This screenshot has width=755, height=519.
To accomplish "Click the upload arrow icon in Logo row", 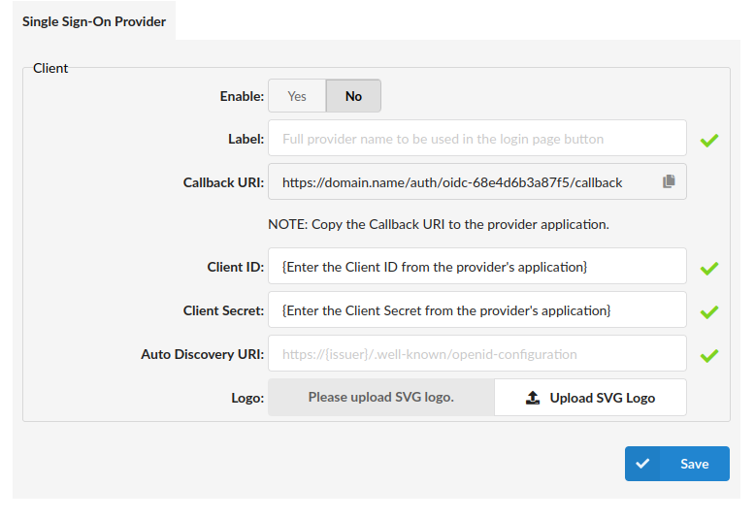I will coord(533,398).
